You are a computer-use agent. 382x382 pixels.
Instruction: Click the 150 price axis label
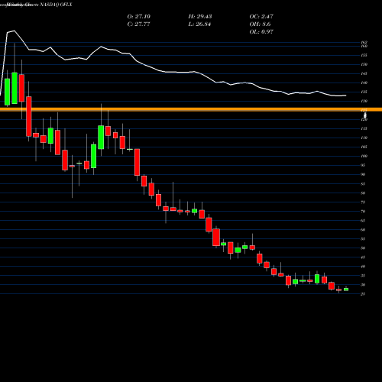364,64
